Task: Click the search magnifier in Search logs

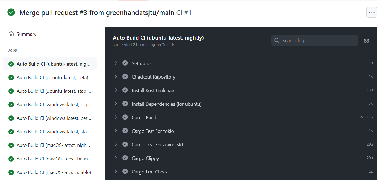Action: click(277, 40)
